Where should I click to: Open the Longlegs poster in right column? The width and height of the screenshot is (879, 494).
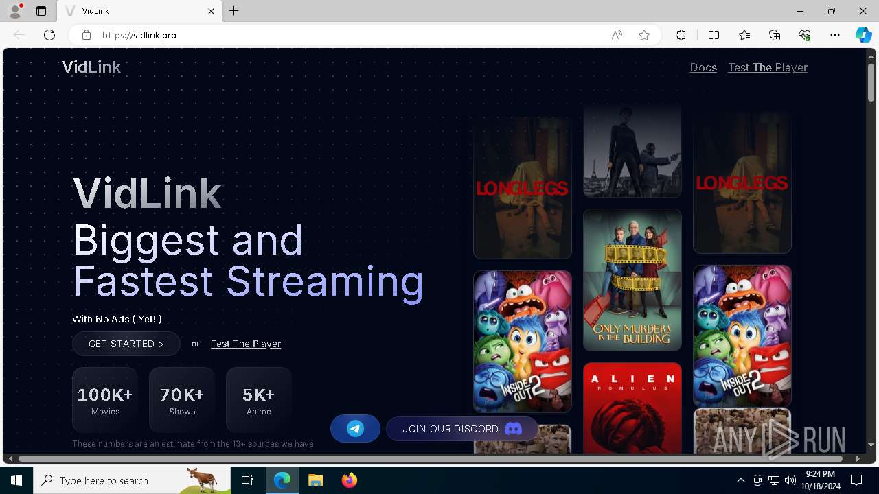[x=742, y=183]
